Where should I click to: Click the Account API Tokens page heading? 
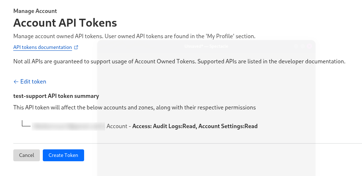(65, 23)
